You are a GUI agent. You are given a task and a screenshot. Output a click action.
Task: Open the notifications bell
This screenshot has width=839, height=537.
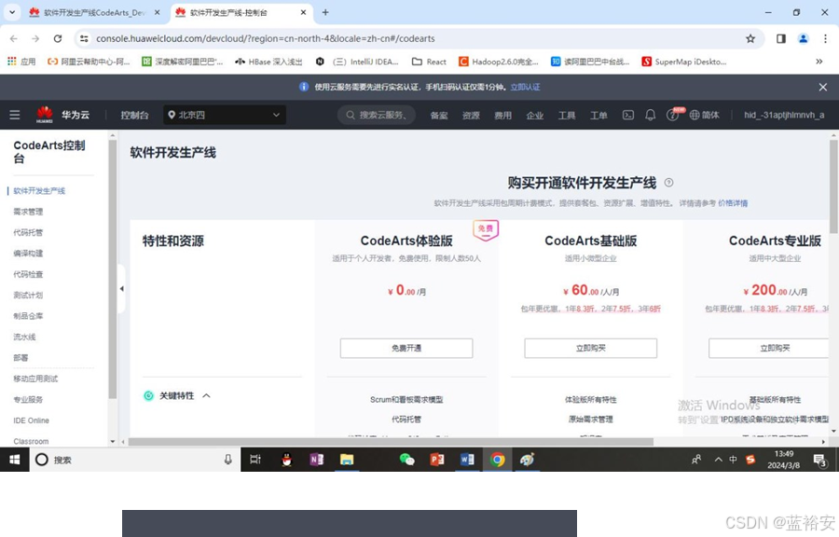pos(650,115)
